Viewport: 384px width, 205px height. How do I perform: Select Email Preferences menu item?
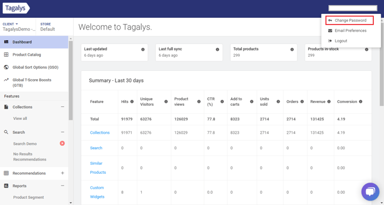pyautogui.click(x=351, y=31)
